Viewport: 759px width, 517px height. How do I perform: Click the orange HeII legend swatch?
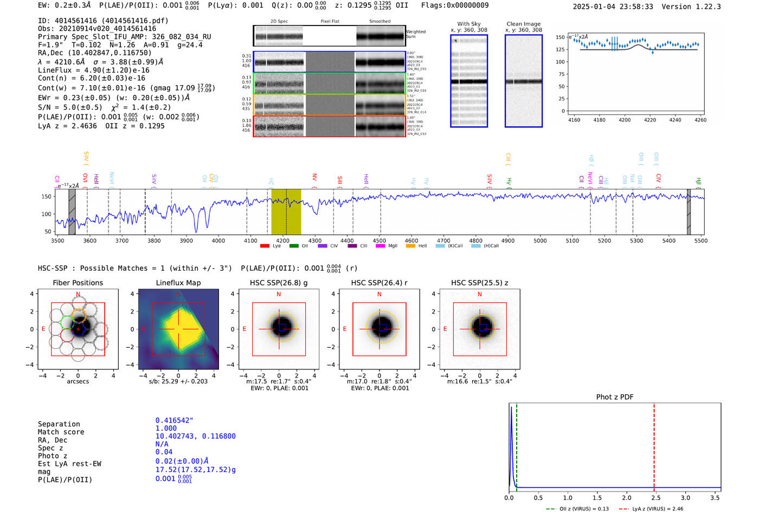pos(410,246)
